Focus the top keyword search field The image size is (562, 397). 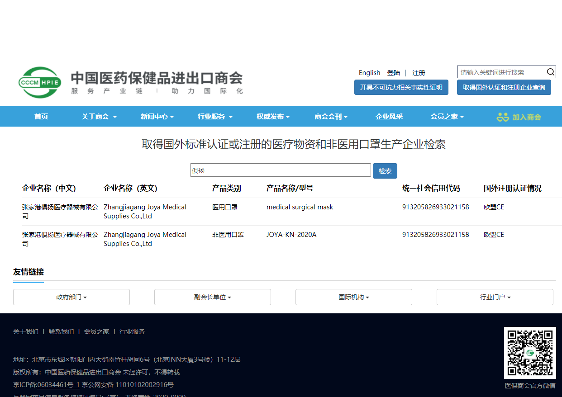[x=501, y=72]
